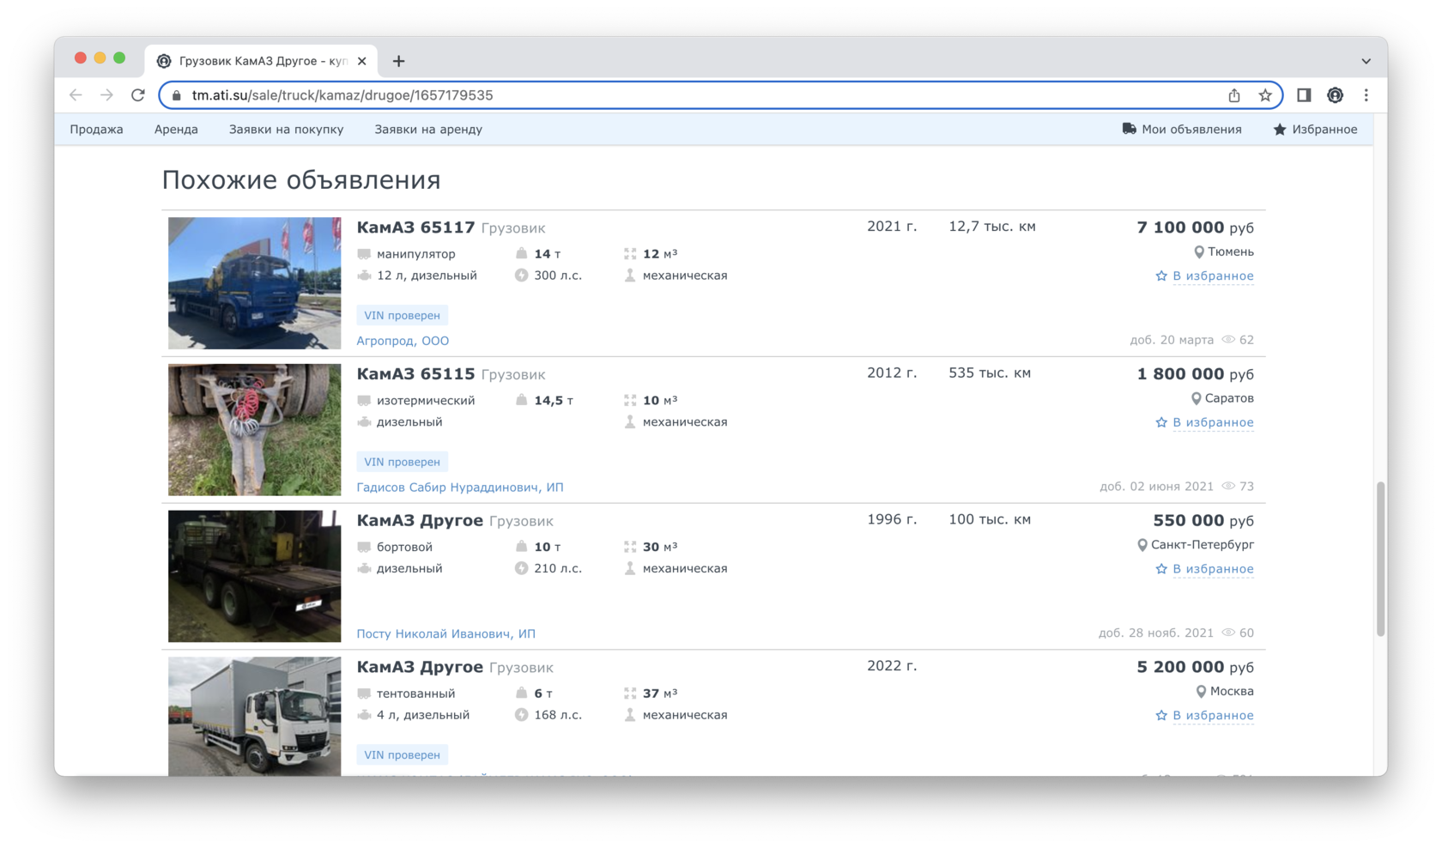Add the Саратов listing to favorites
Viewport: 1442px width, 848px height.
point(1204,422)
